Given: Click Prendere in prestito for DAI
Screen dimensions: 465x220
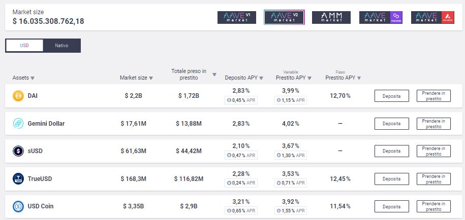Looking at the screenshot, I should [x=433, y=96].
